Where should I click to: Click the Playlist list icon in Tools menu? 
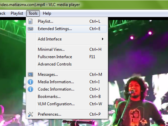pyautogui.click(x=30, y=21)
